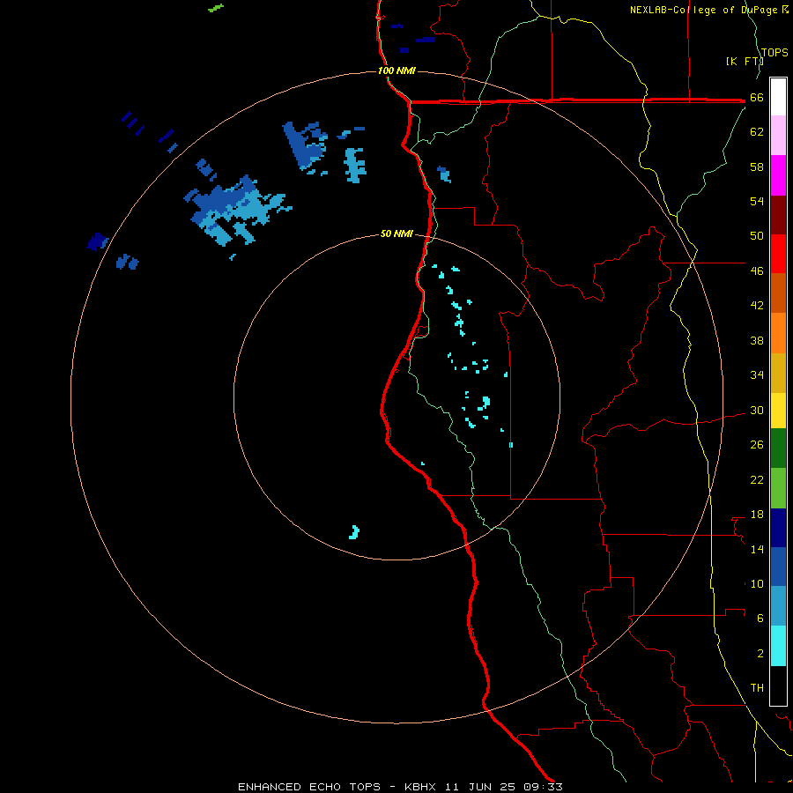
Task: Select the gold legend band
Action: (x=778, y=374)
